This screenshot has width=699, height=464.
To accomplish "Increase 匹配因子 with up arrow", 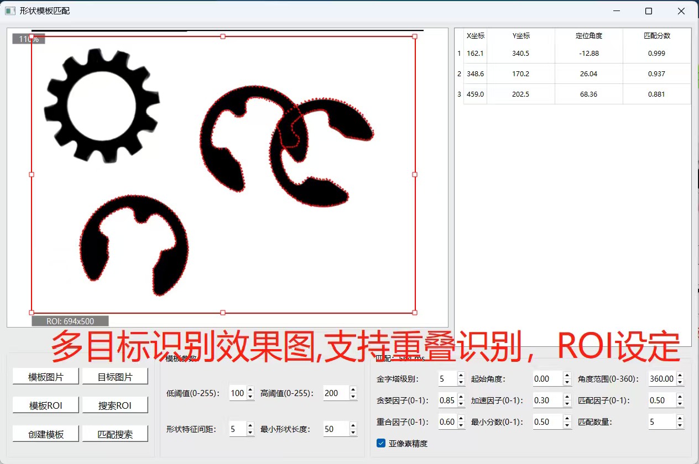I will click(x=680, y=397).
